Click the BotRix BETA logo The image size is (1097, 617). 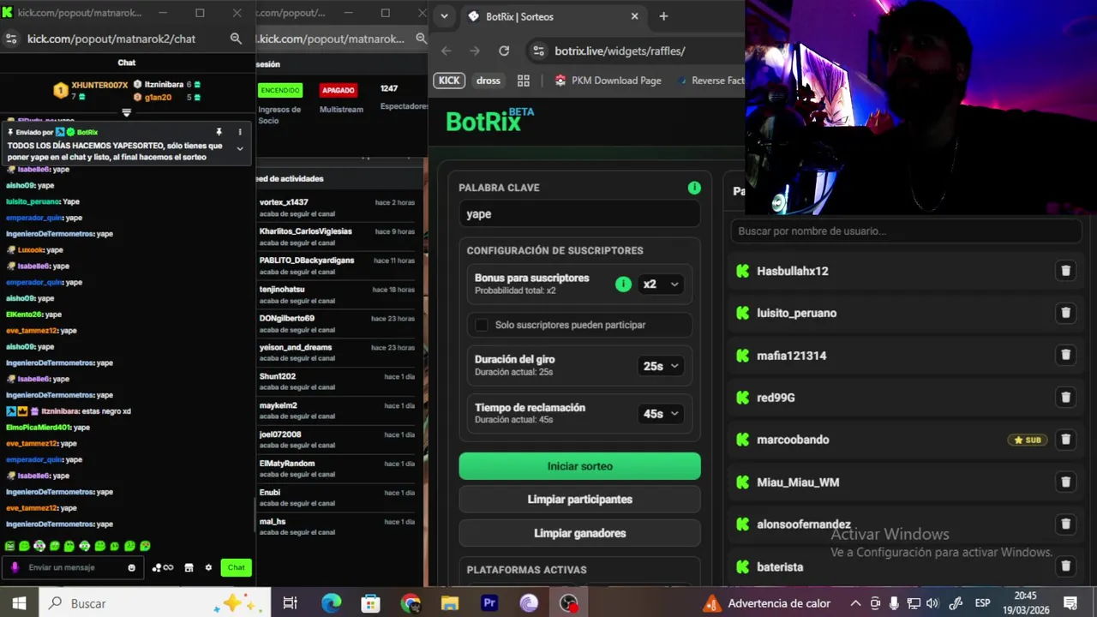click(489, 120)
